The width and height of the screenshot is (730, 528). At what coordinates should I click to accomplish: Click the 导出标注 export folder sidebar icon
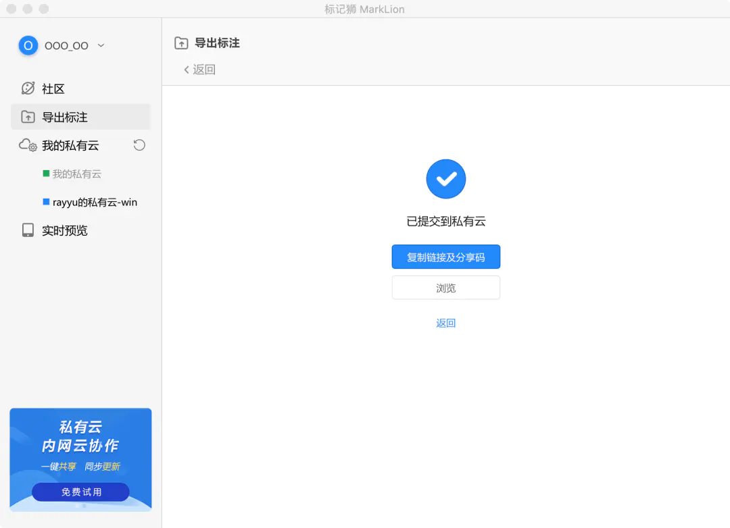click(x=28, y=117)
